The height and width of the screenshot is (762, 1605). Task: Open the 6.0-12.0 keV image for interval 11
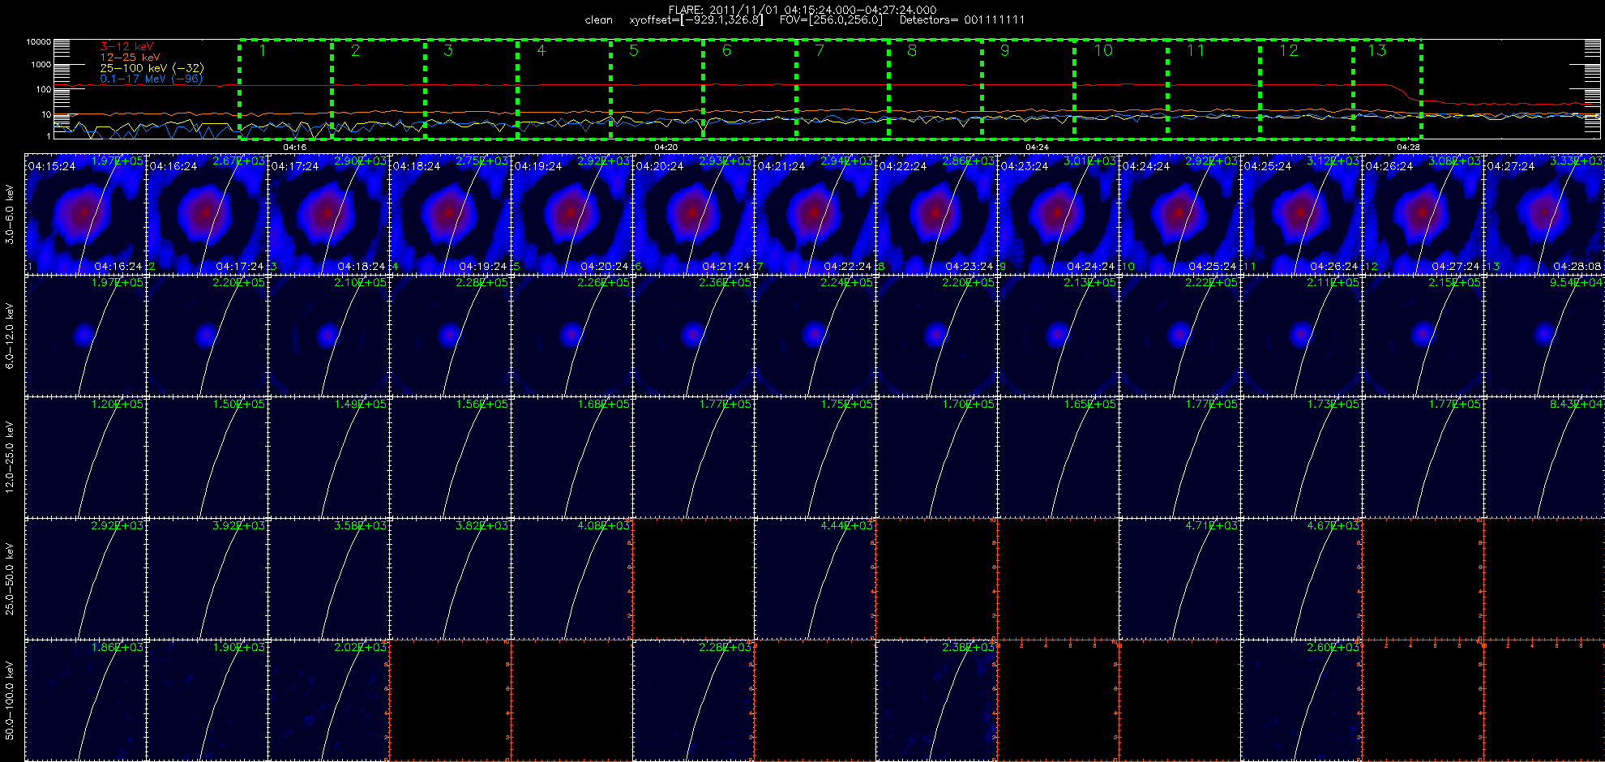click(1301, 335)
